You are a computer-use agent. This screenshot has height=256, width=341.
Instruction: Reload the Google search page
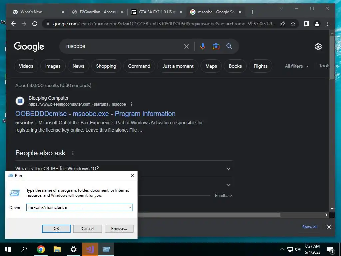[x=35, y=24]
